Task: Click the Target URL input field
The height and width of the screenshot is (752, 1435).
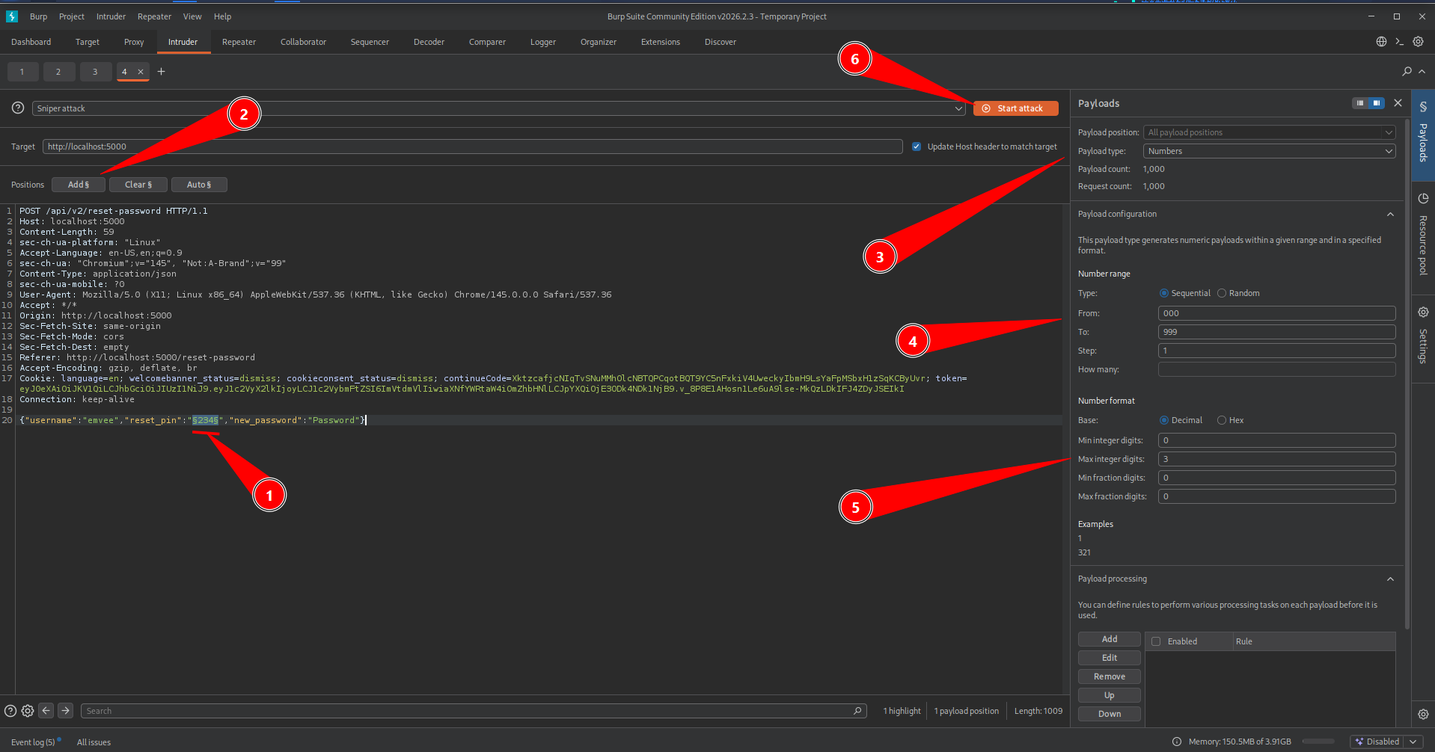Action: [472, 147]
